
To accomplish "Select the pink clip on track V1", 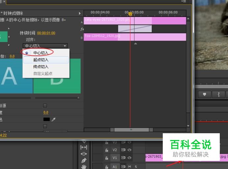I will coord(154,158).
